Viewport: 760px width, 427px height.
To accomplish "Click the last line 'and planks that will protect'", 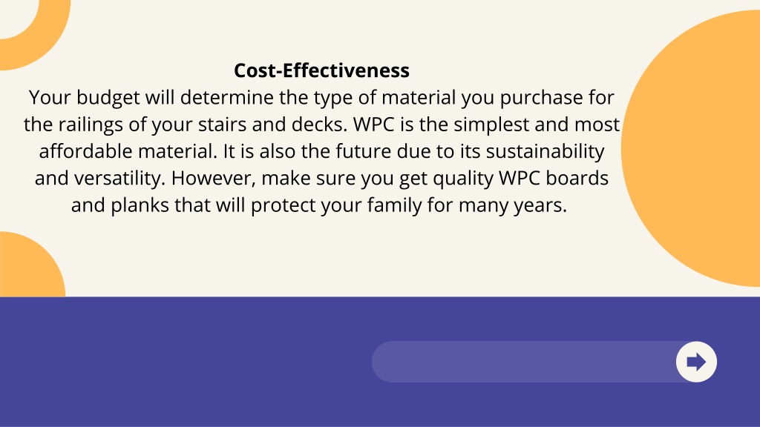I will click(319, 206).
